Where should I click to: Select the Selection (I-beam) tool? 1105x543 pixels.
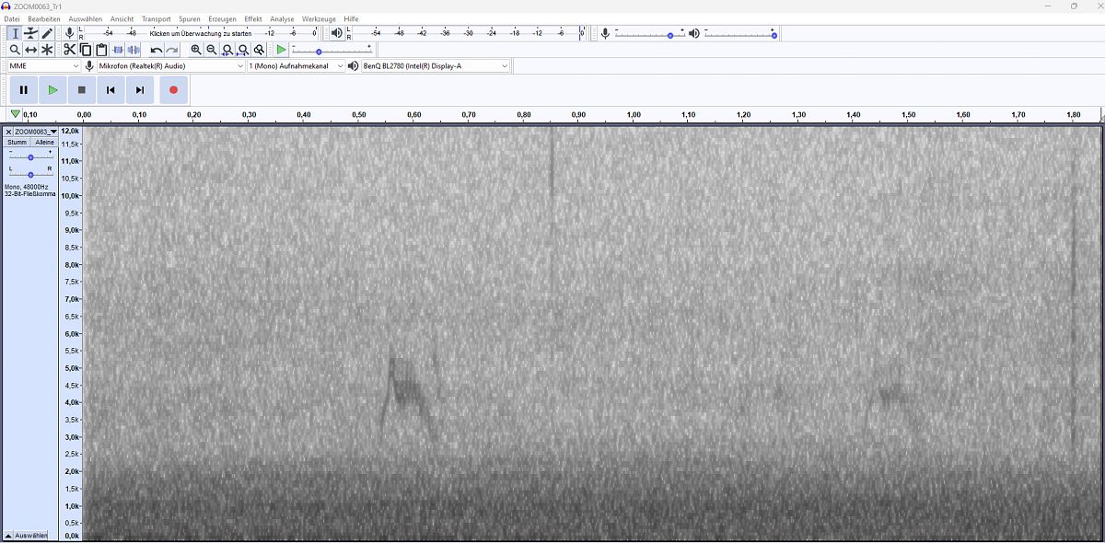tap(15, 33)
